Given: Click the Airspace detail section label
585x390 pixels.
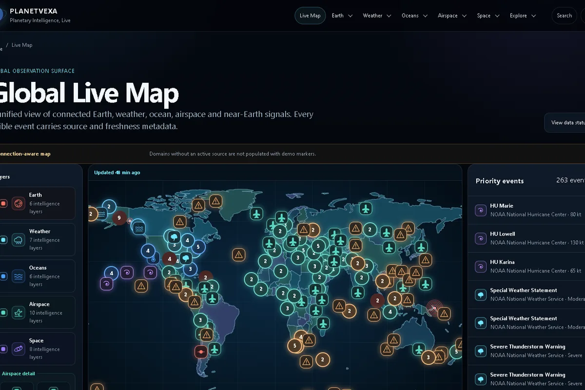Looking at the screenshot, I should (19, 374).
